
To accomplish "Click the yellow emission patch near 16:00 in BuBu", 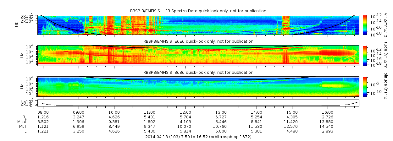I will click(336, 85).
